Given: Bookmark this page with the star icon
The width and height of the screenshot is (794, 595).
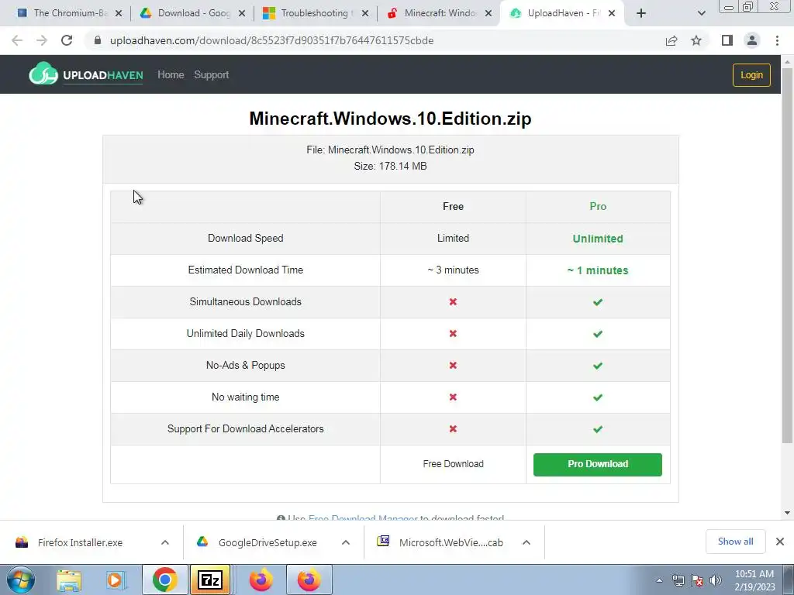Looking at the screenshot, I should coord(696,40).
